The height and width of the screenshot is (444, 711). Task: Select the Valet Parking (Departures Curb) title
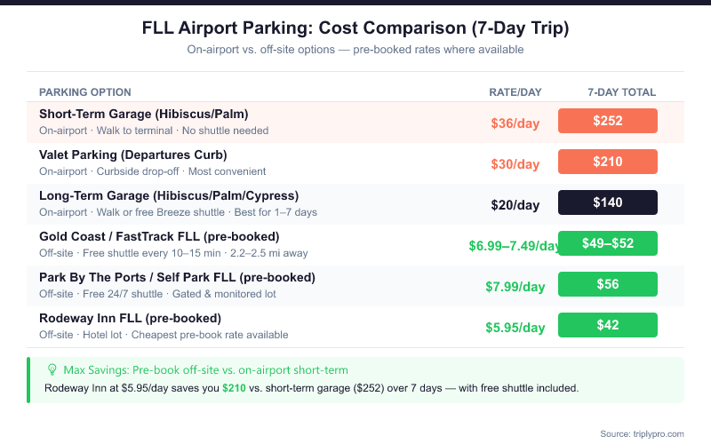point(133,155)
